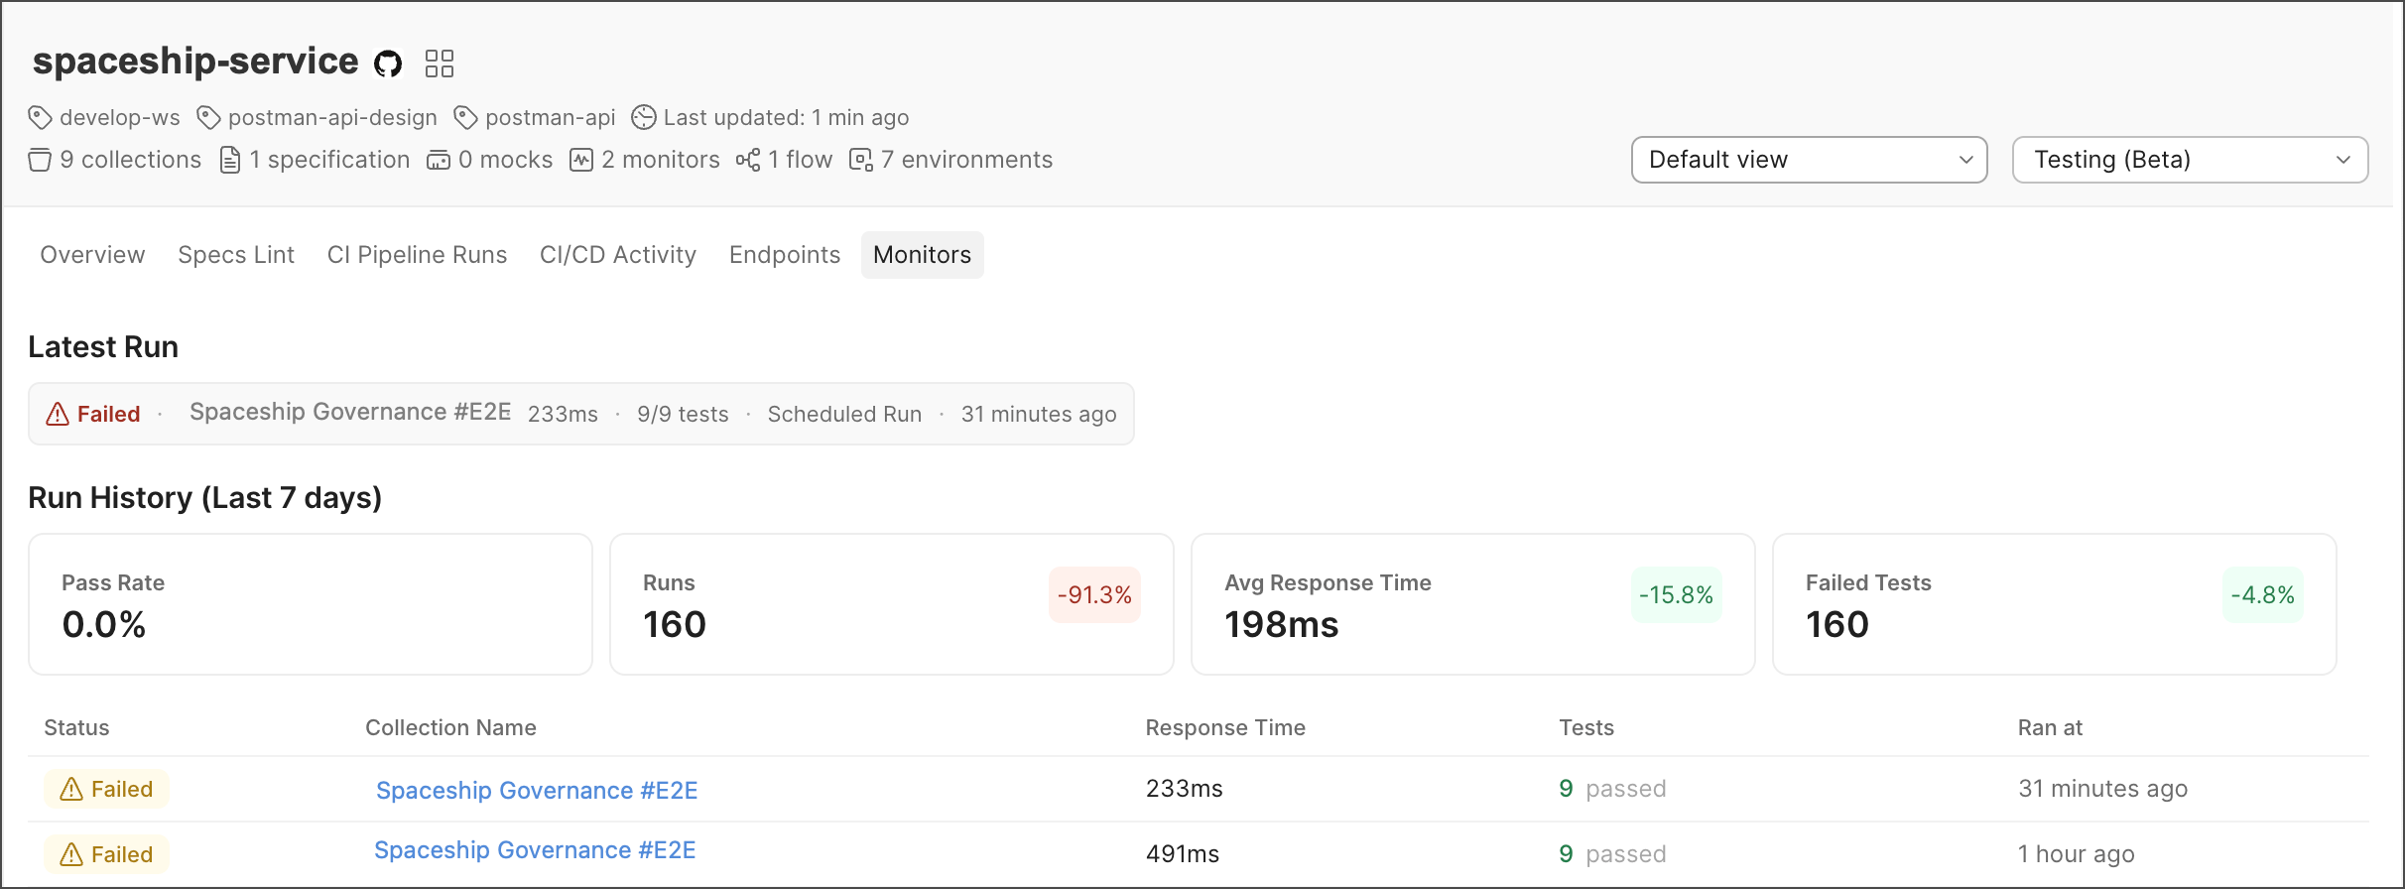Click the Avg Response Time 198ms card
Image resolution: width=2405 pixels, height=889 pixels.
click(1473, 604)
